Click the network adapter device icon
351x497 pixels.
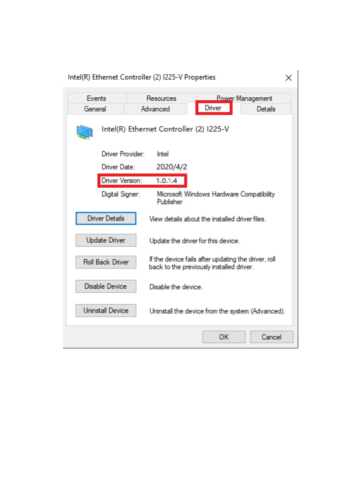85,132
